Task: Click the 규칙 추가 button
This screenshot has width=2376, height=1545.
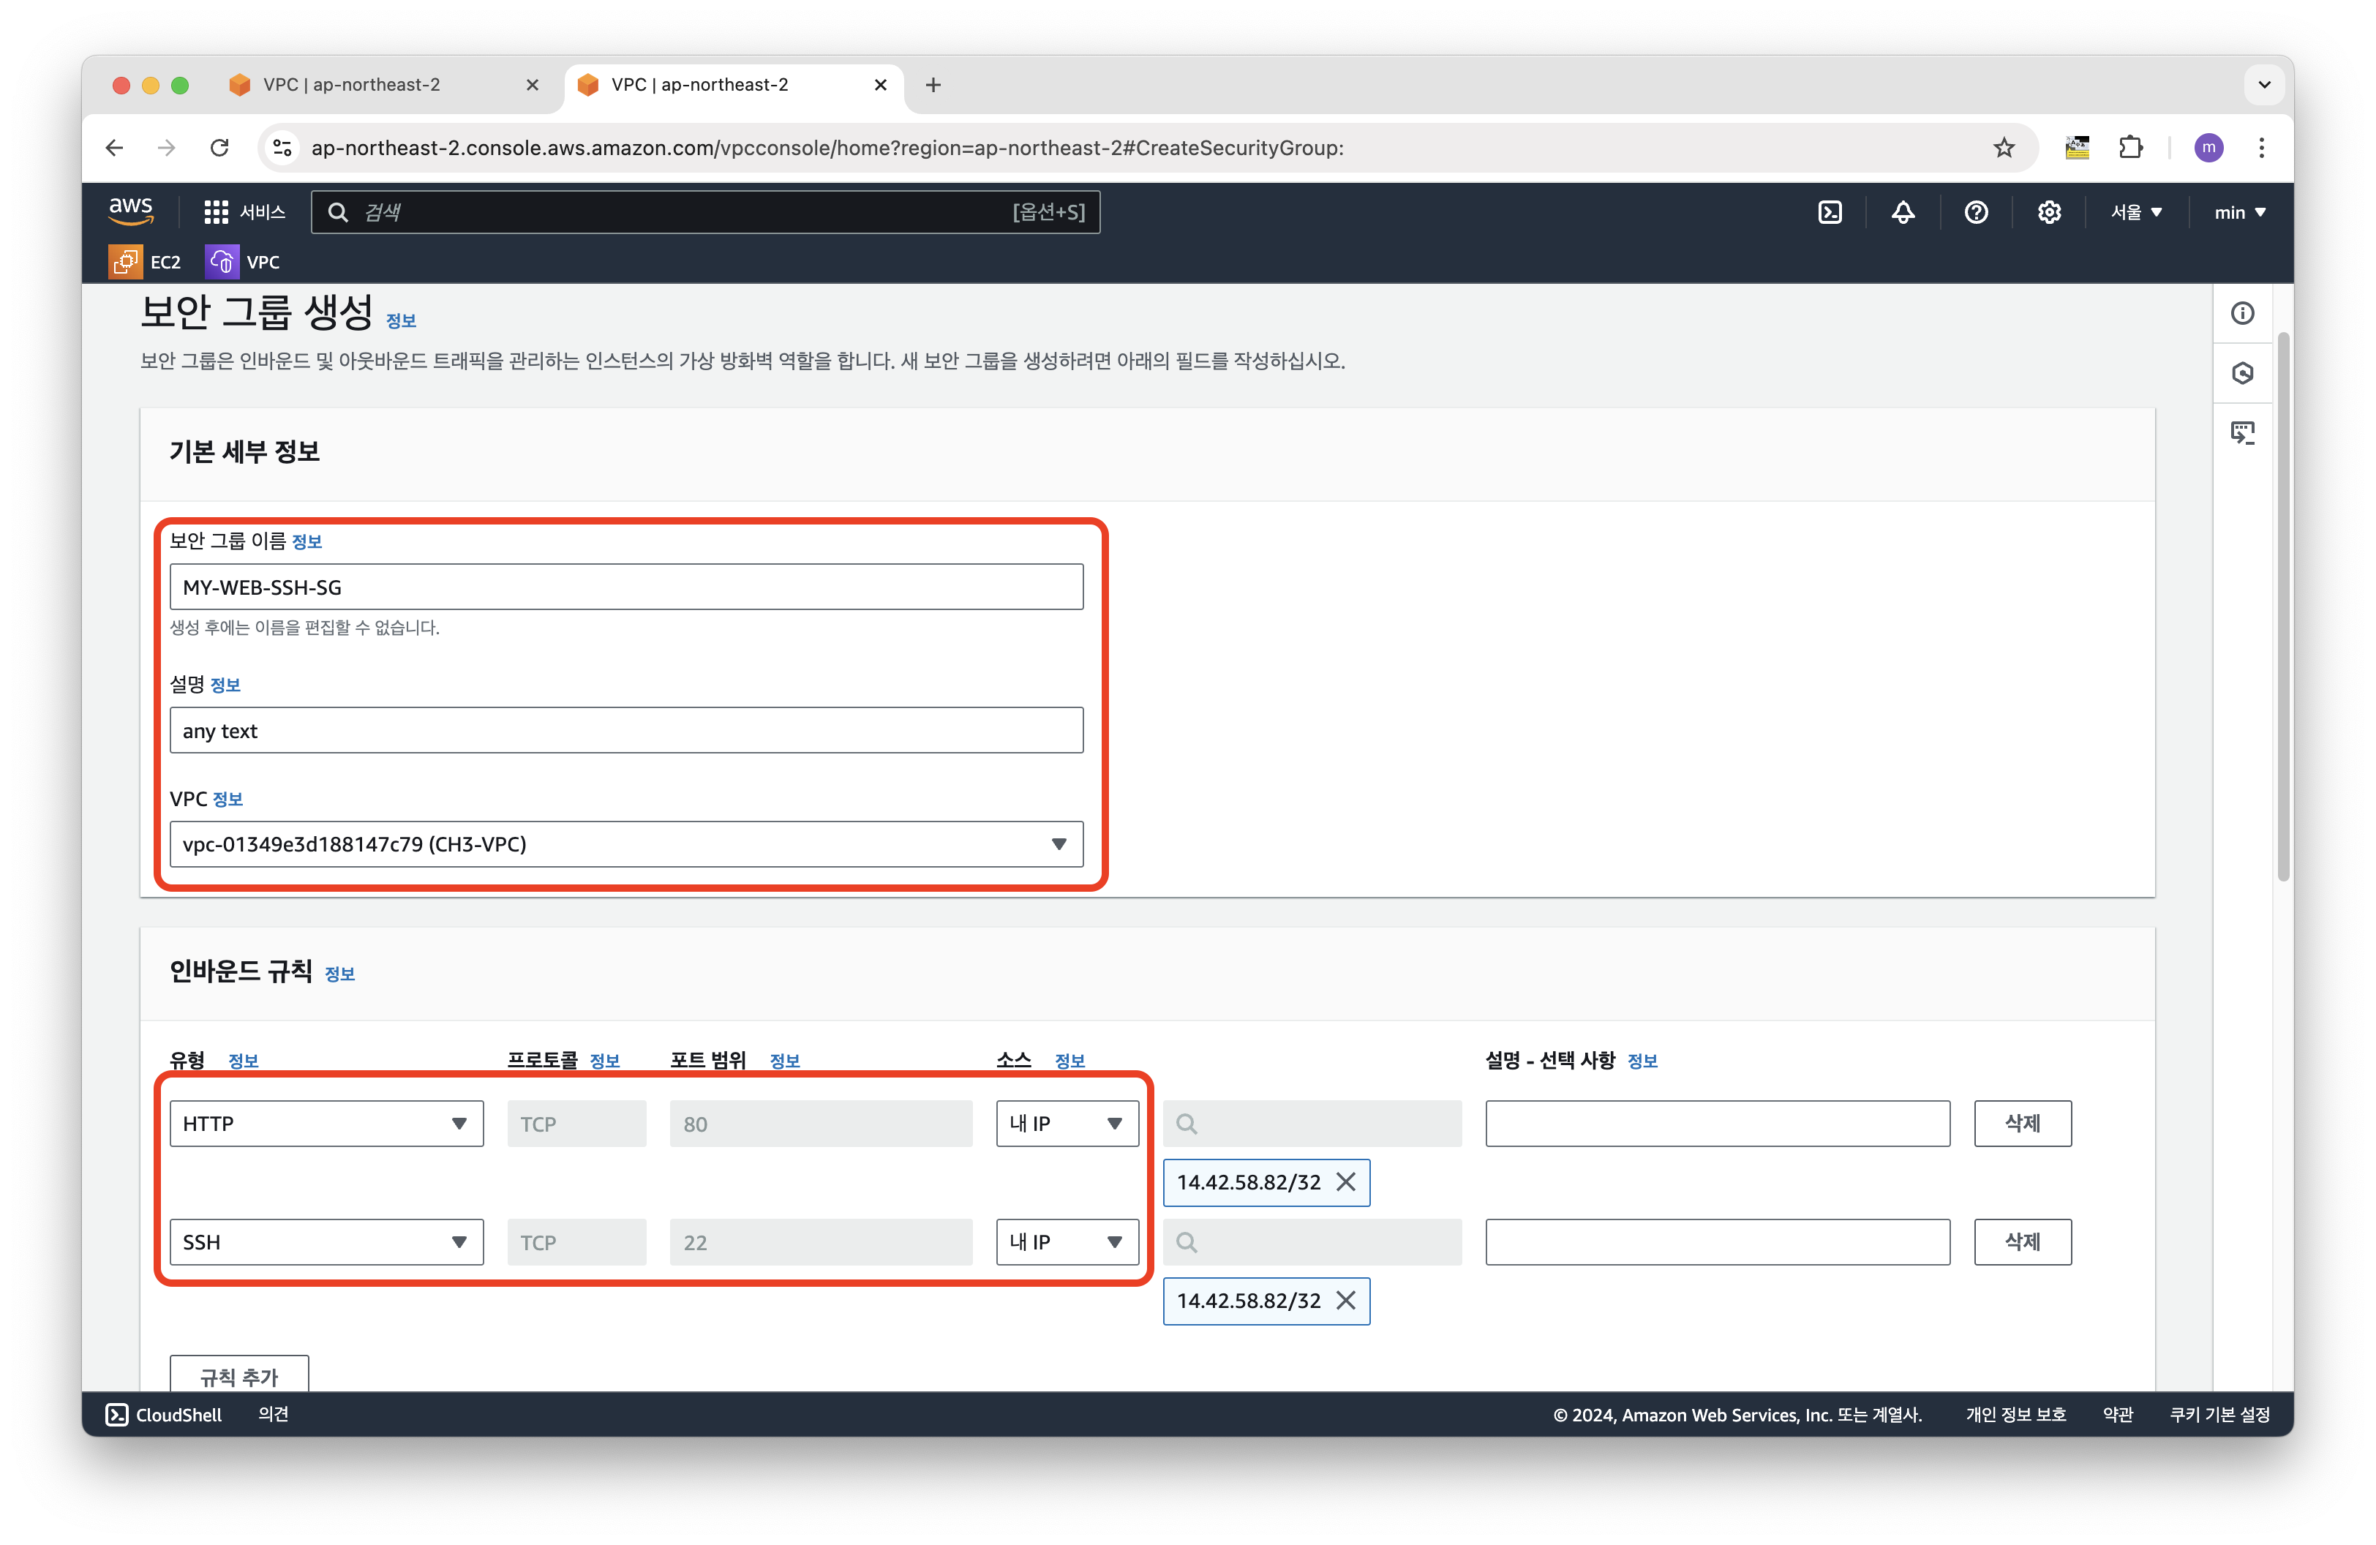Action: pos(238,1375)
